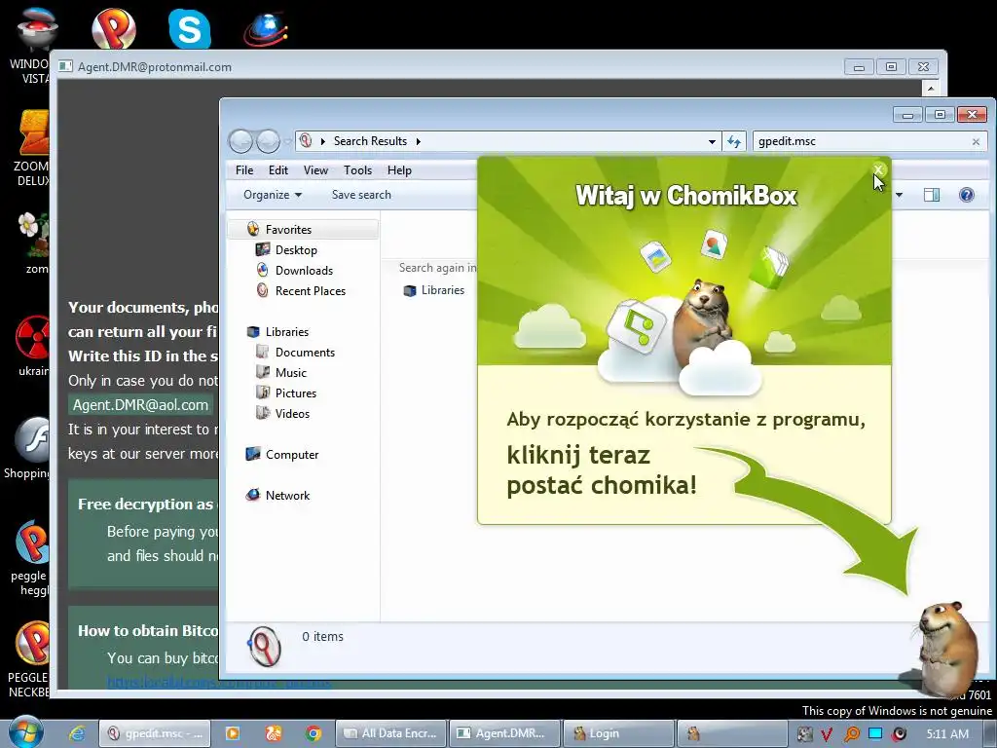Click the gpedit.msc search field

[x=862, y=141]
